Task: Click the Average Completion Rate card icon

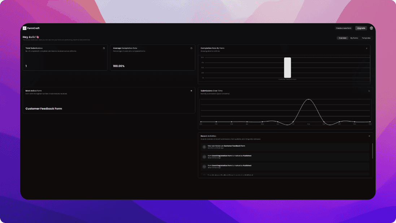Action: tap(191, 48)
